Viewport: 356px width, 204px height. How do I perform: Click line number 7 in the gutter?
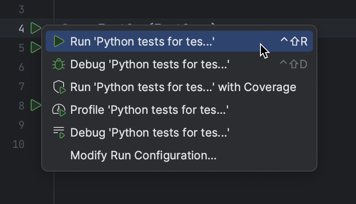(21, 86)
